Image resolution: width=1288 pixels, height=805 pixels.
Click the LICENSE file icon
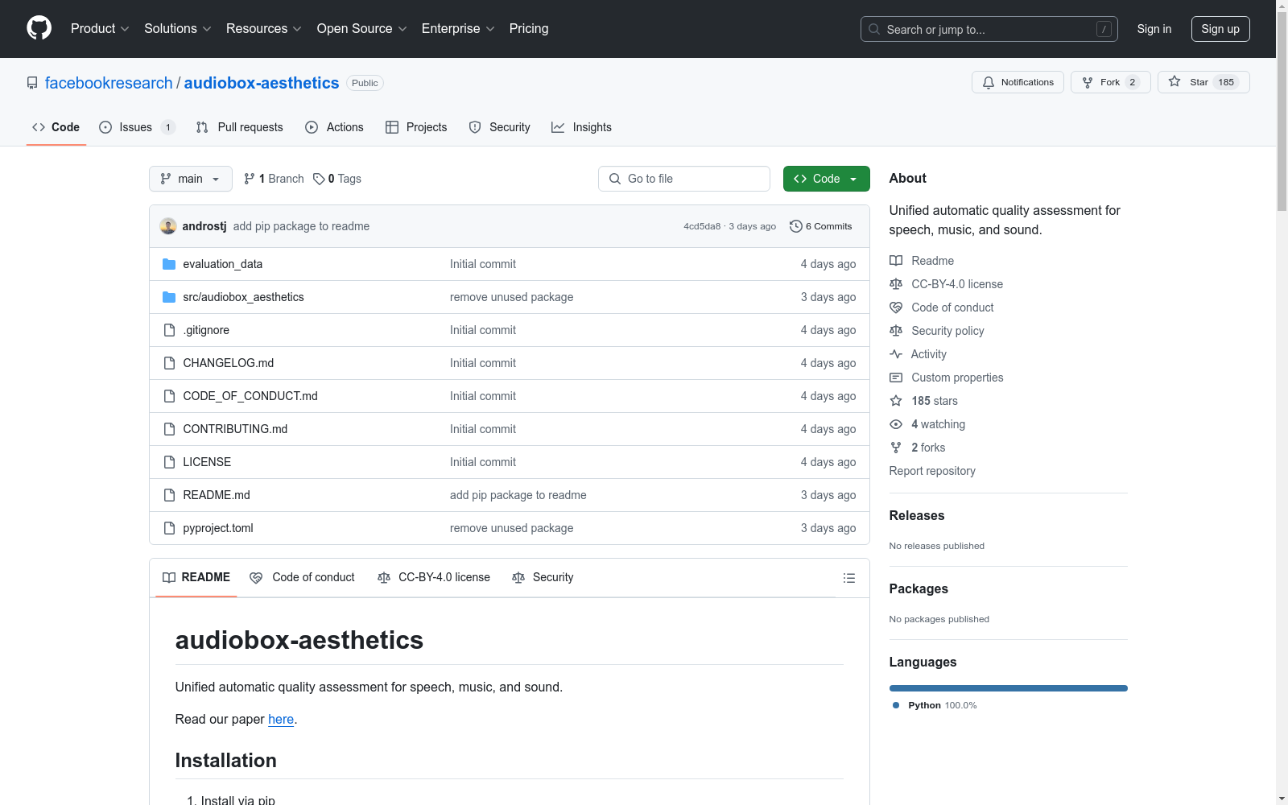pyautogui.click(x=169, y=462)
